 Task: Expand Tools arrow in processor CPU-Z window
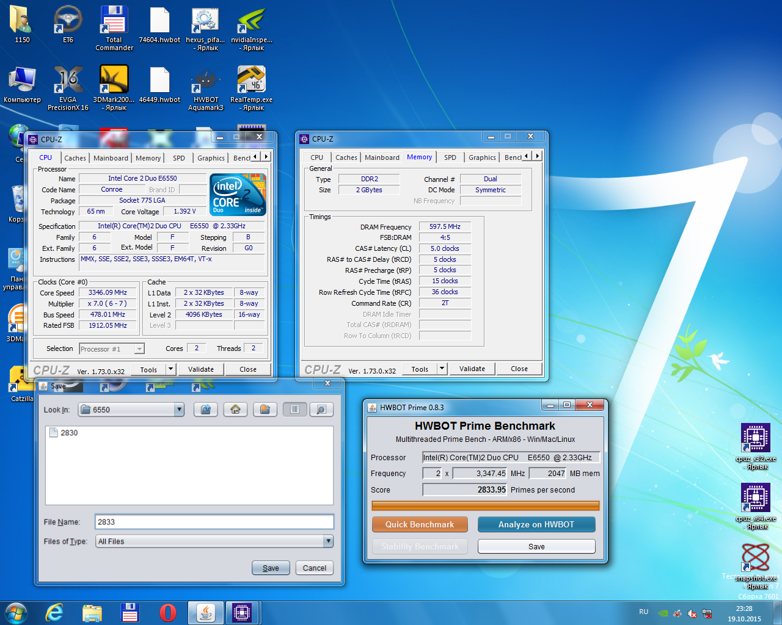[x=170, y=369]
